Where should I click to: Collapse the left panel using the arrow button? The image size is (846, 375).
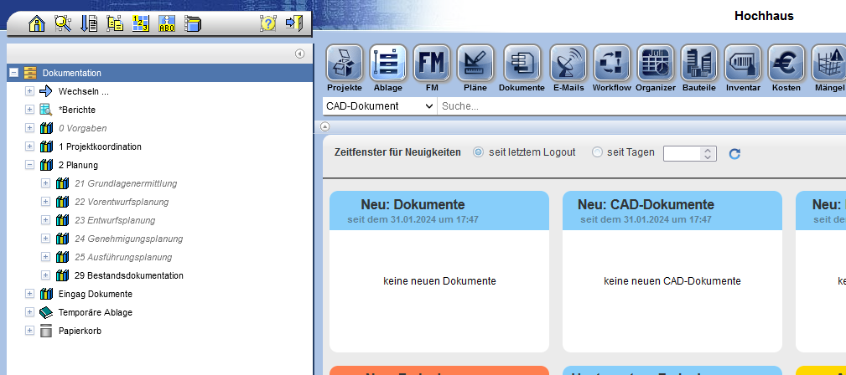coord(299,54)
